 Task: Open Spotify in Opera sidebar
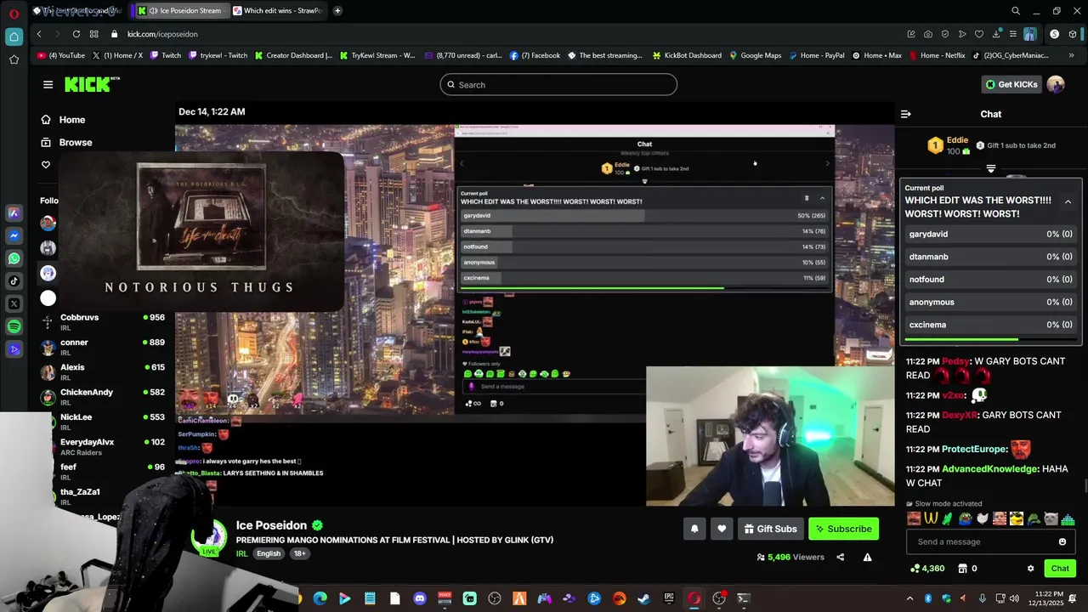[x=14, y=326]
